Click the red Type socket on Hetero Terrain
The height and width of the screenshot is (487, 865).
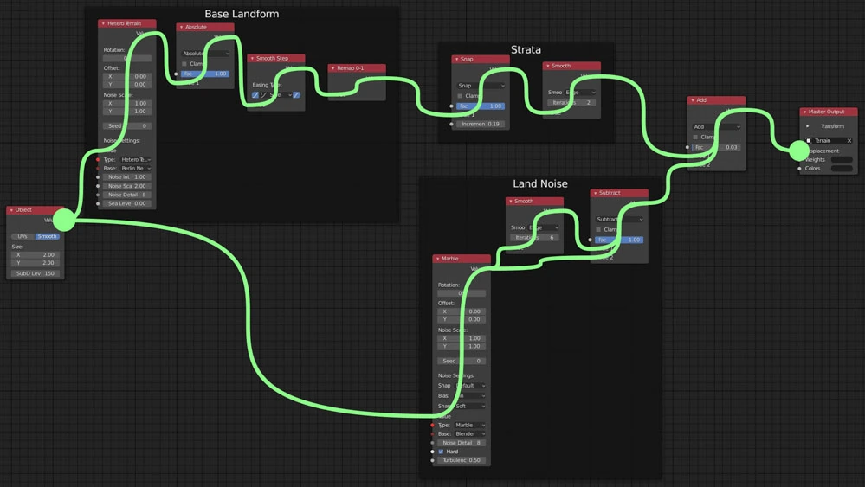(98, 160)
